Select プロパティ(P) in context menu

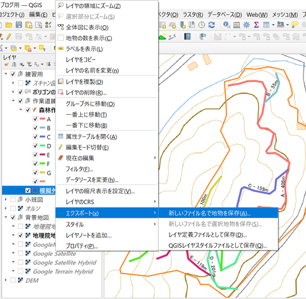[107, 246]
